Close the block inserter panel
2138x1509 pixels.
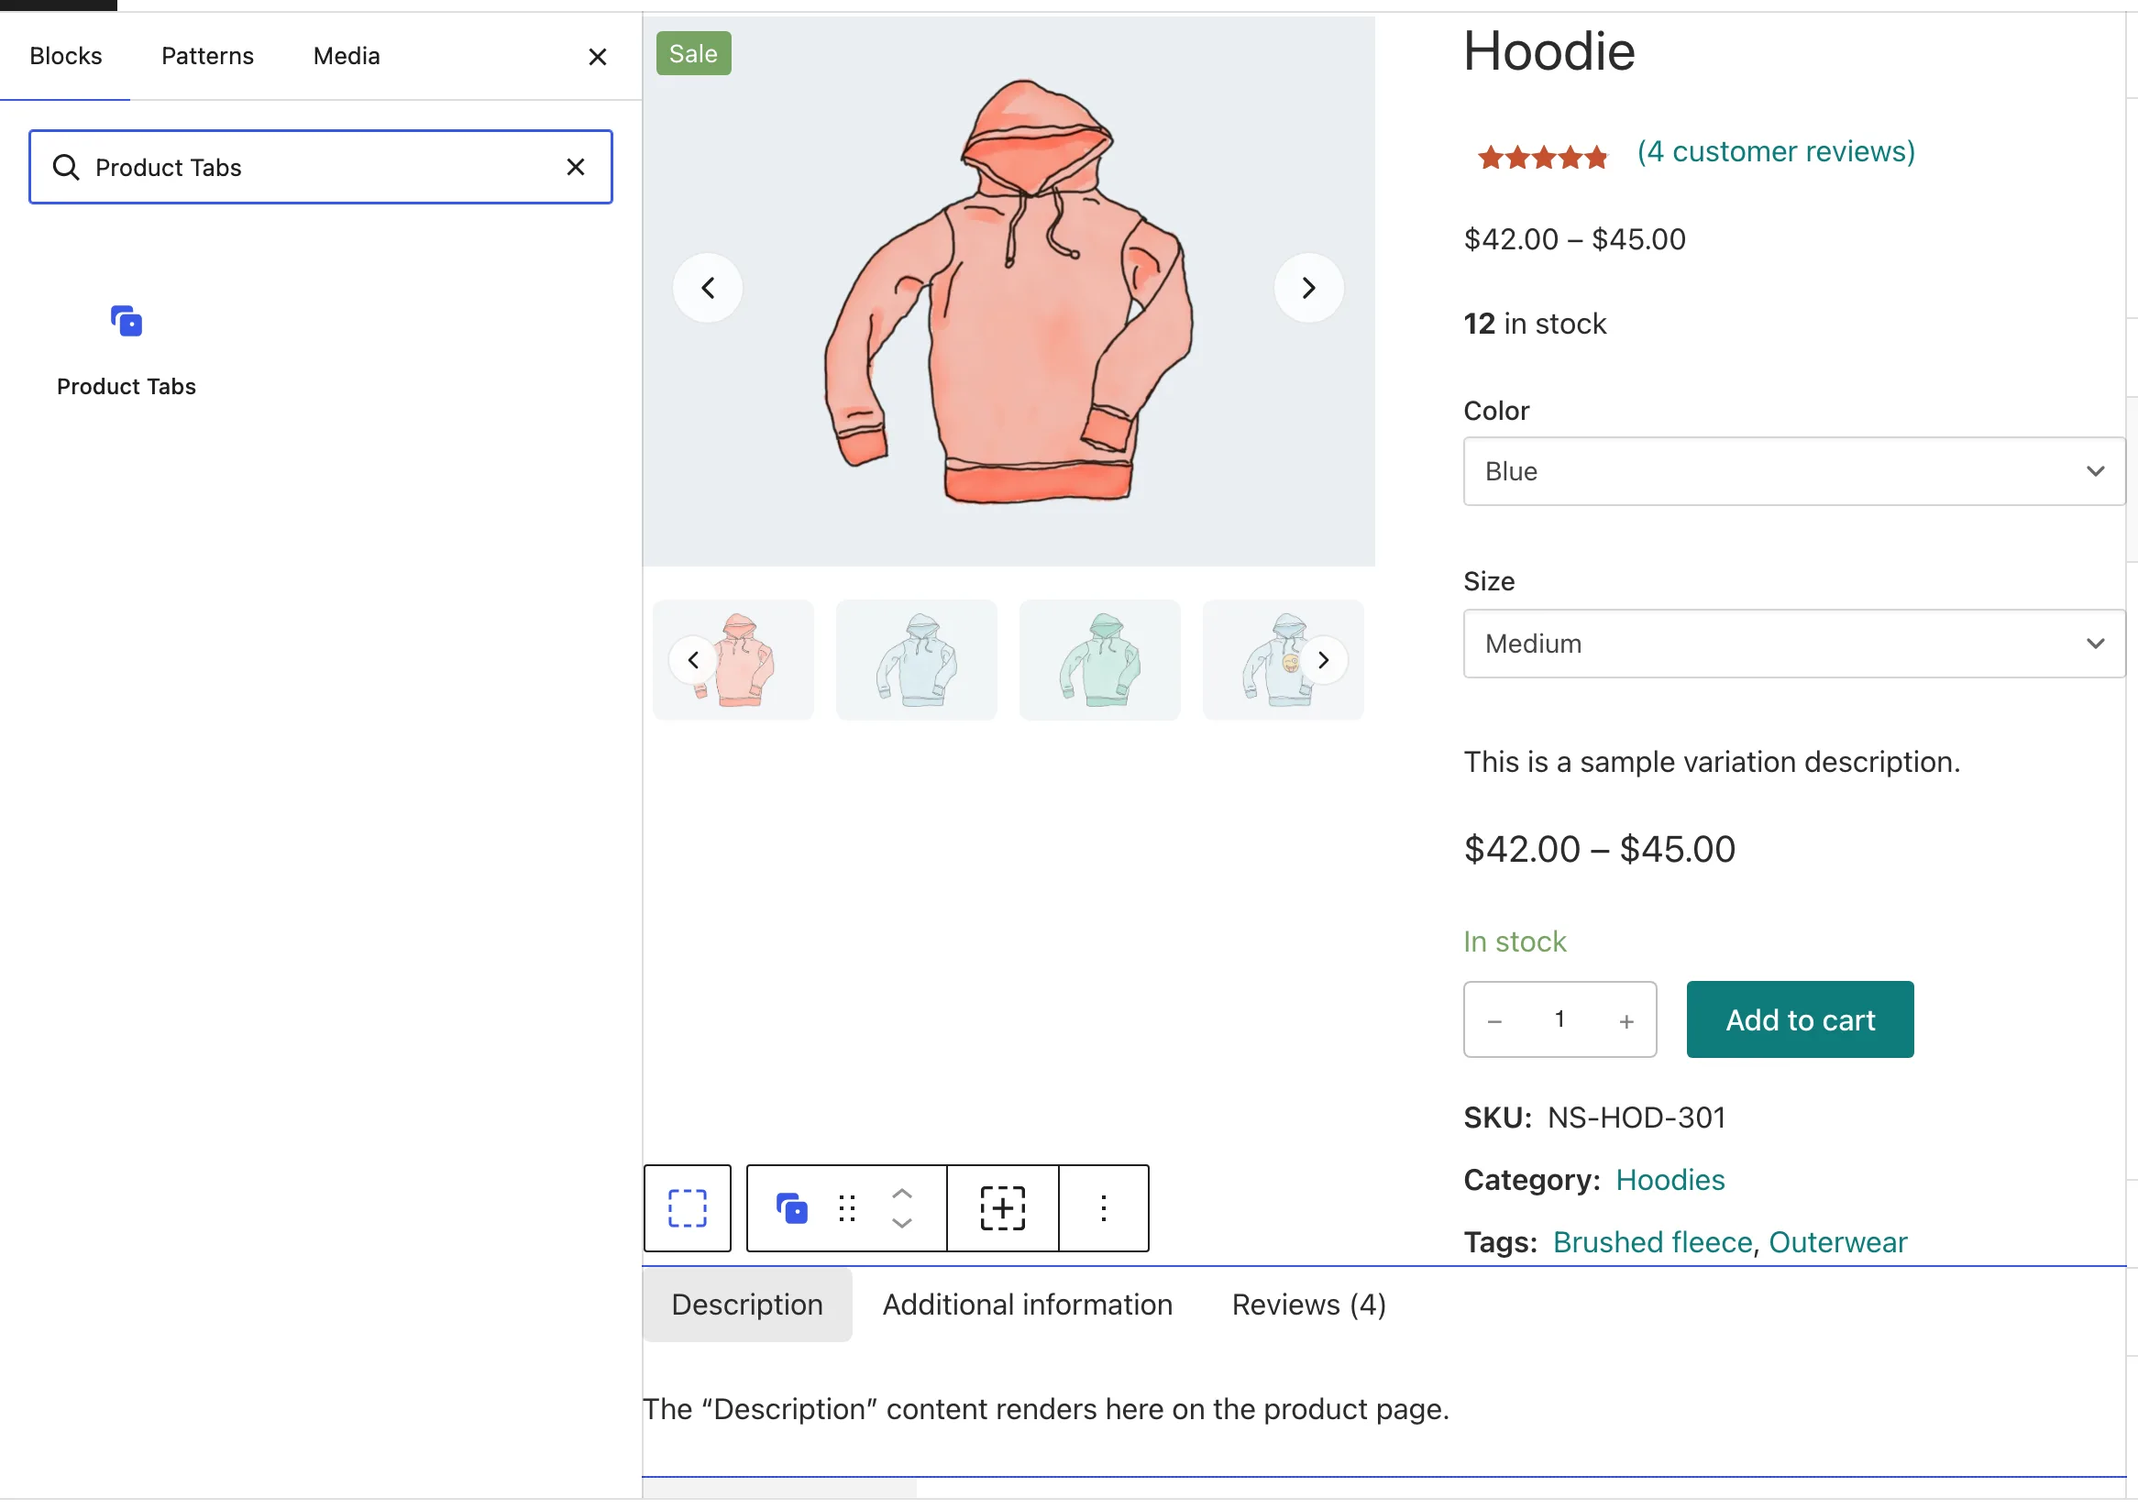597,57
